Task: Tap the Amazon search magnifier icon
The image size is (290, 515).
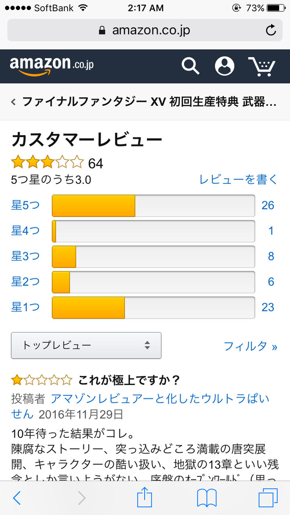Action: [x=191, y=66]
